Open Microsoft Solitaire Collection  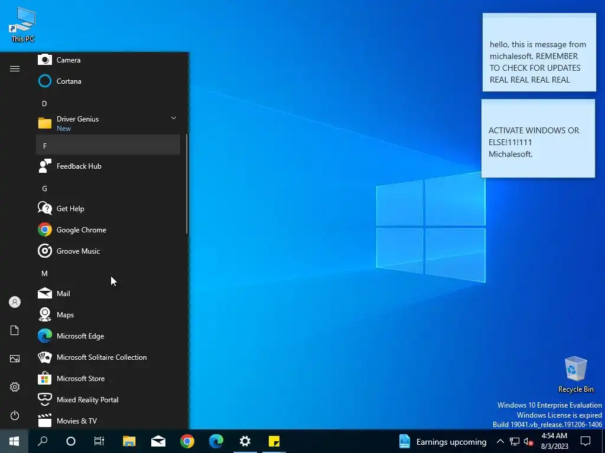tap(108, 357)
